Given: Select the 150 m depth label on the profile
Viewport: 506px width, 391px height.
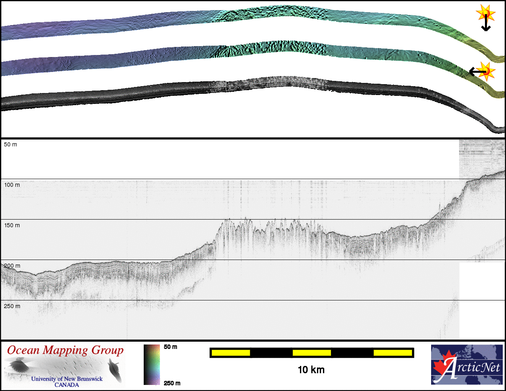Looking at the screenshot, I should (12, 225).
